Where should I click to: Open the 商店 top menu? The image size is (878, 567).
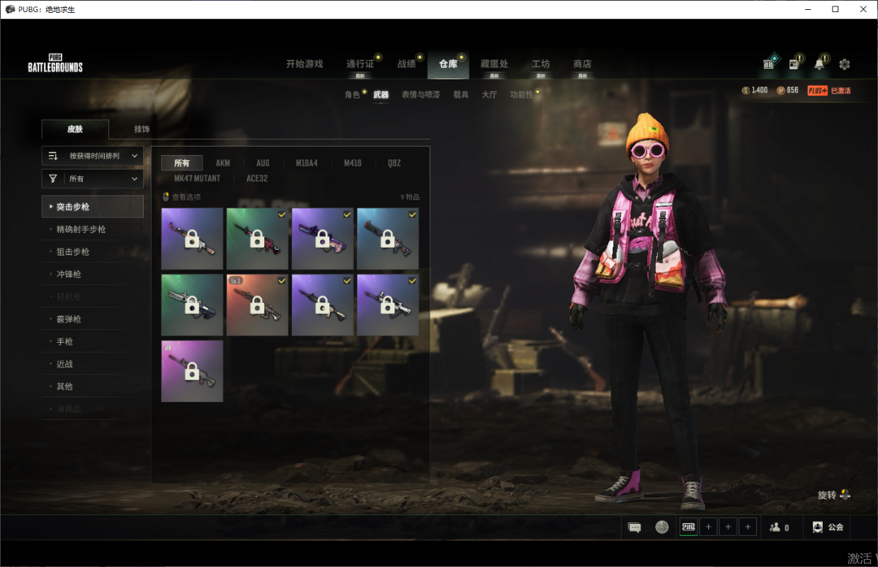(x=582, y=64)
